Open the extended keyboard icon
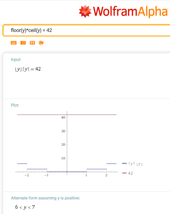170x214 pixels. pyautogui.click(x=14, y=43)
